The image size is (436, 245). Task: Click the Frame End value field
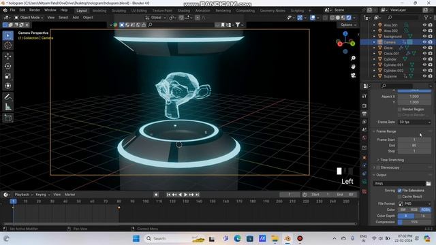(414, 145)
